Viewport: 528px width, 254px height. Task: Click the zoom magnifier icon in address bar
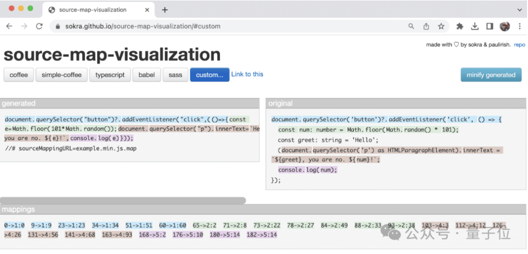(x=411, y=26)
